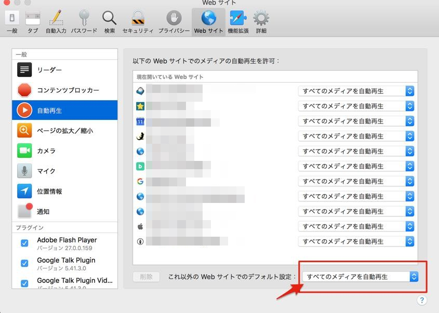Screen dimensions: 439x313
Task: Open the default setting dropdown for other websites
Action: click(x=361, y=277)
